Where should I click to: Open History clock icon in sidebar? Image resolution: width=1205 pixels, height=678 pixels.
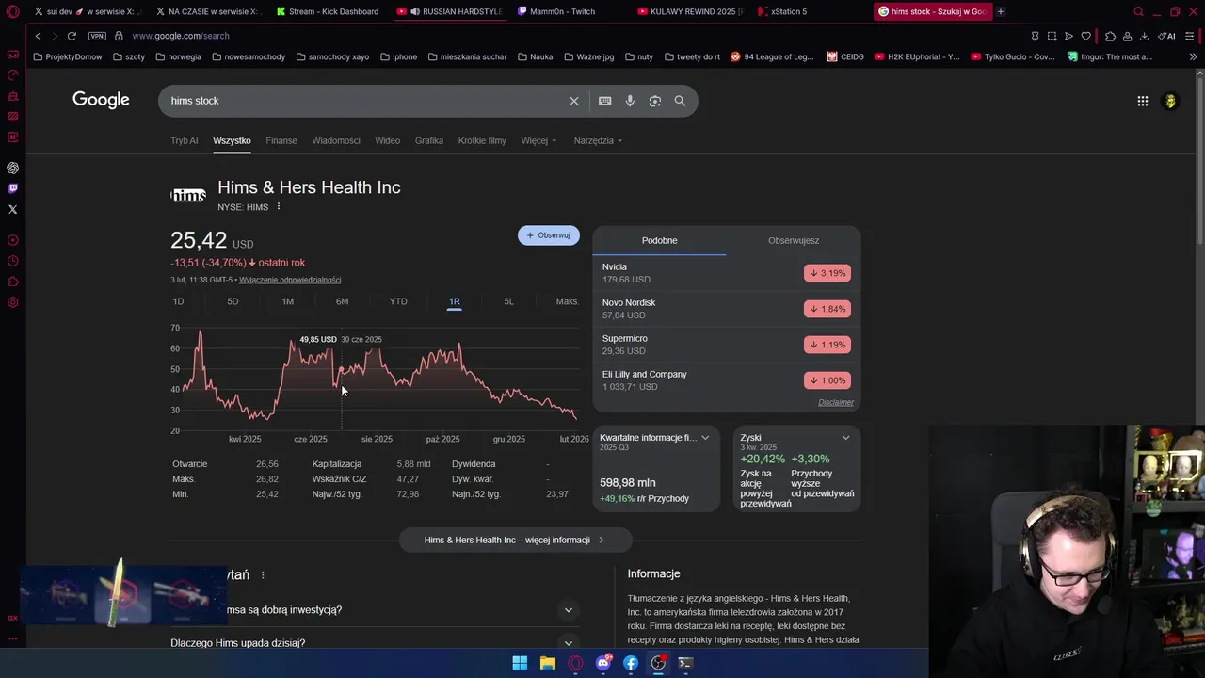tap(12, 261)
